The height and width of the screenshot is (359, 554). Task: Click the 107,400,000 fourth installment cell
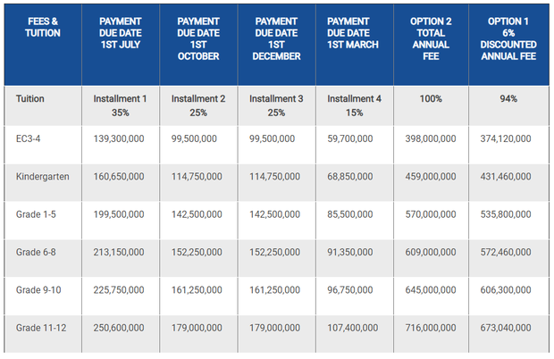tap(355, 328)
